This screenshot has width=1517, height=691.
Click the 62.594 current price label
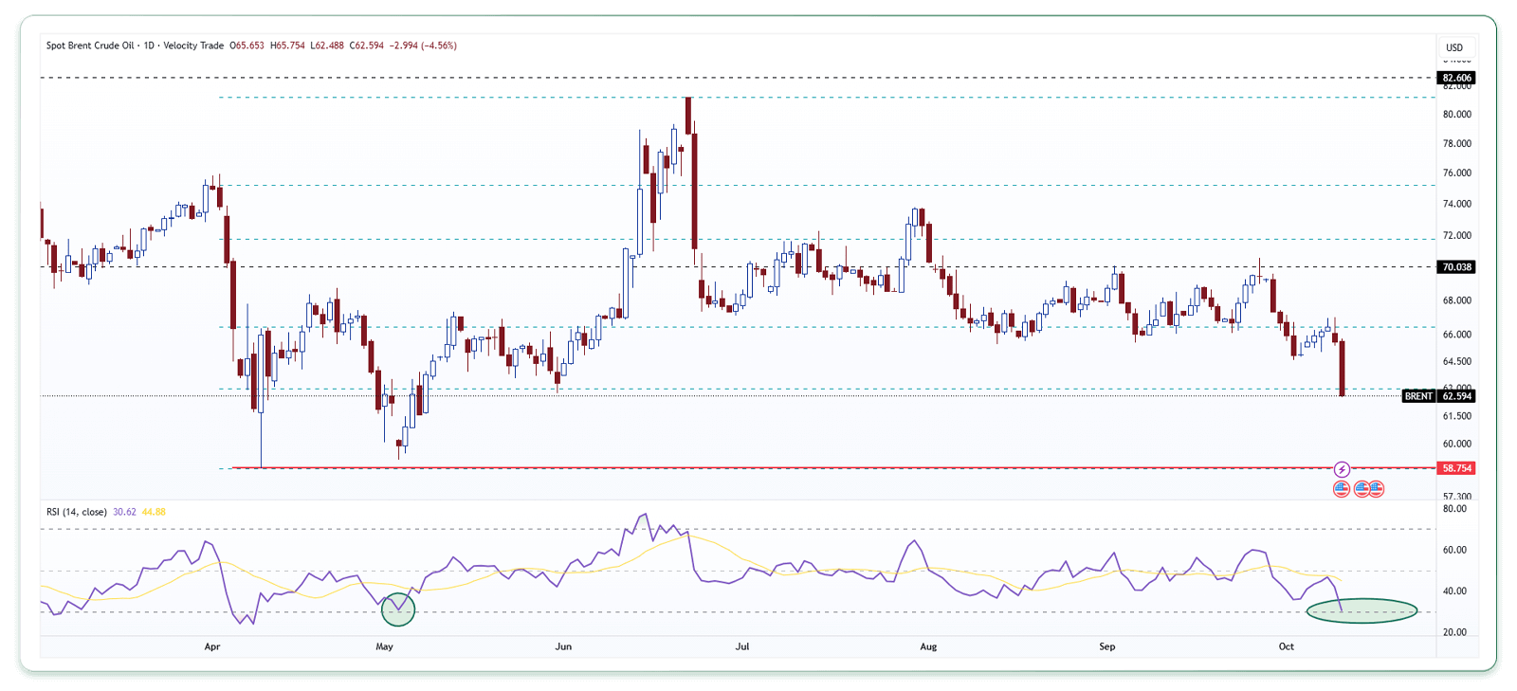pyautogui.click(x=1457, y=396)
